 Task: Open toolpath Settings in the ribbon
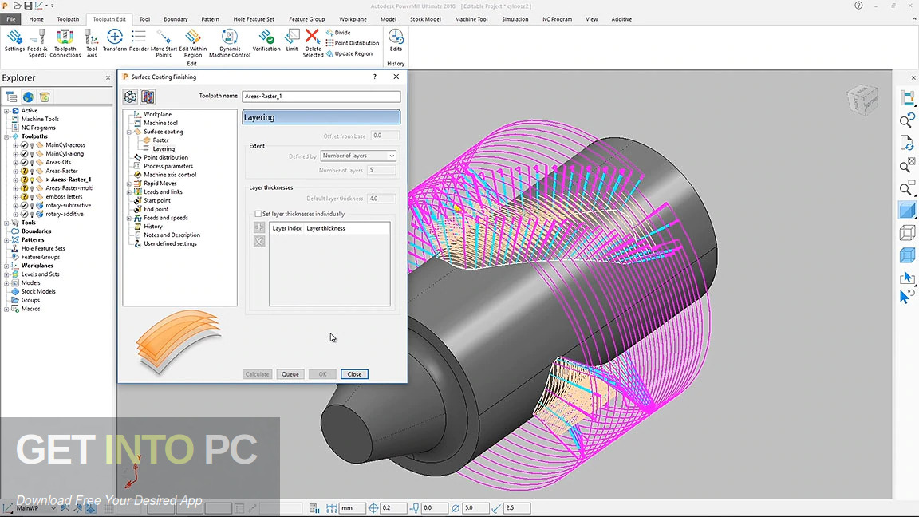tap(14, 41)
